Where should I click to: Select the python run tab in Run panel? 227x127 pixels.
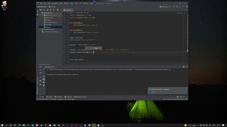tap(50, 67)
